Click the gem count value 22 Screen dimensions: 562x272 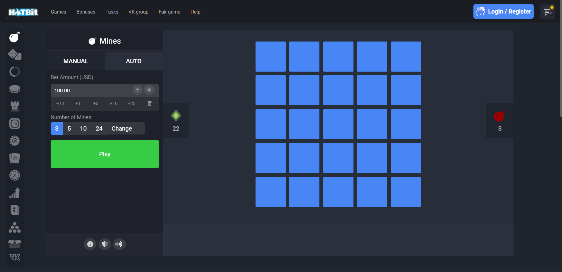[x=176, y=128]
